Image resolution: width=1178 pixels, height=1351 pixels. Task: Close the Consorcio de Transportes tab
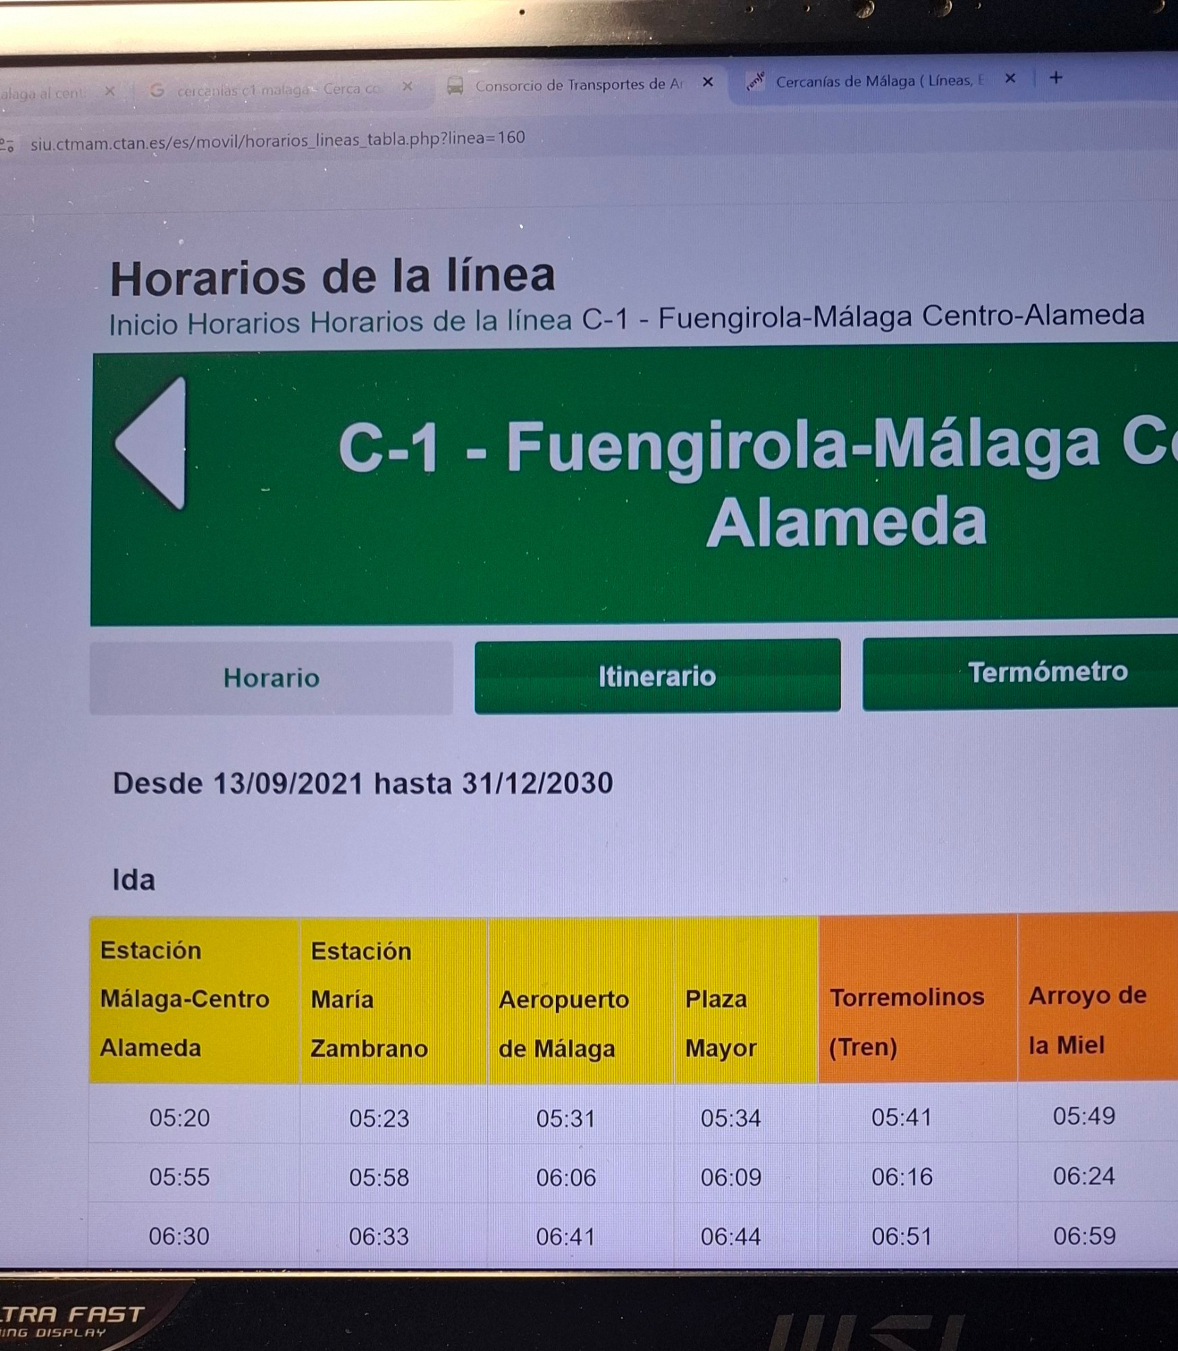[x=708, y=82]
